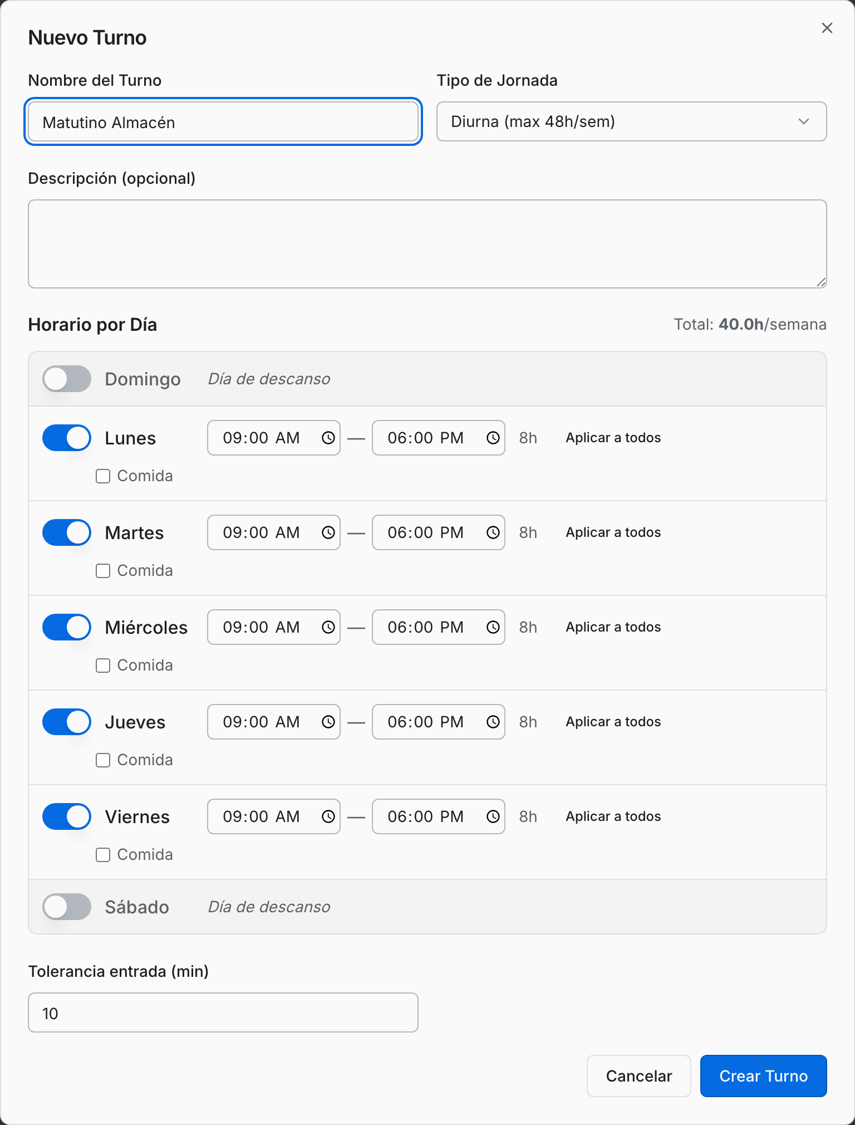Close the Nuevo Turno dialog with X
The height and width of the screenshot is (1125, 855).
click(827, 28)
